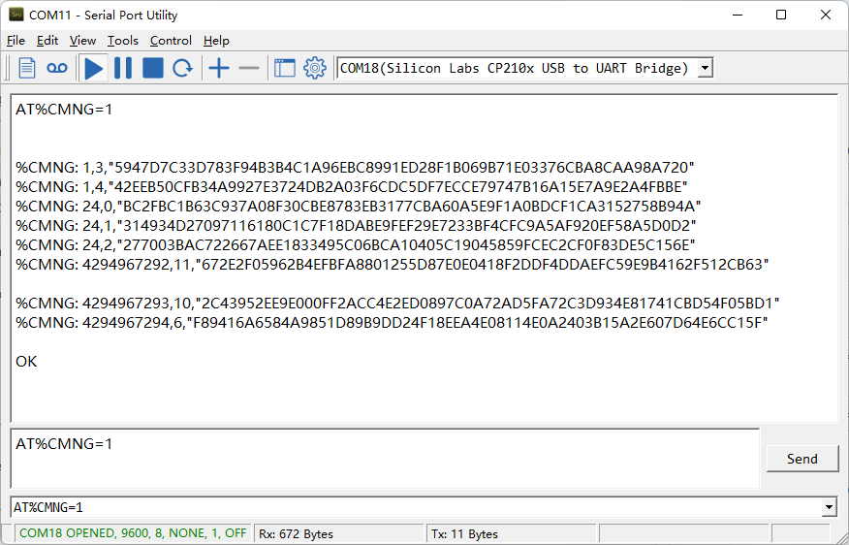Open the Edit menu

47,41
